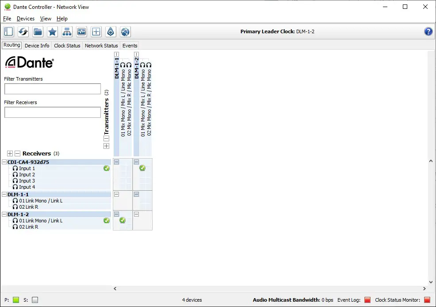This screenshot has width=436, height=307.
Task: Click the plus-box toolbar icon
Action: click(96, 31)
